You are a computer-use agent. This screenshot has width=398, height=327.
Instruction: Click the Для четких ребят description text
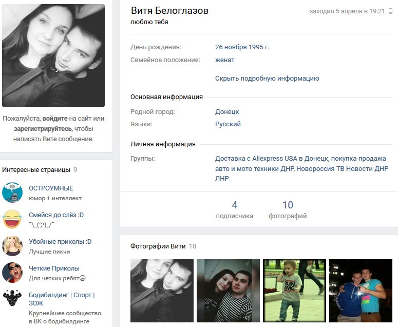tap(57, 278)
